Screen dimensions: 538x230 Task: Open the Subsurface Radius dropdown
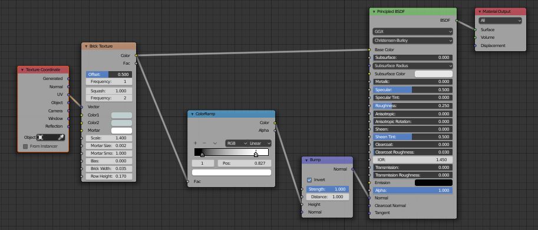tap(412, 66)
